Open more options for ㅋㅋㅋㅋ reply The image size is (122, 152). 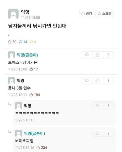click(108, 106)
